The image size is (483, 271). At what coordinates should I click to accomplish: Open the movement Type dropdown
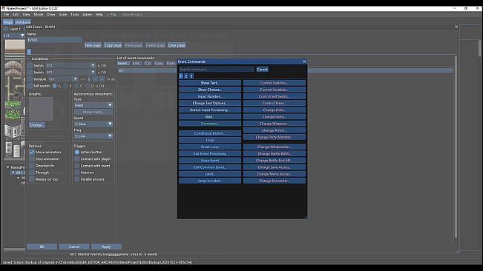[x=93, y=105]
